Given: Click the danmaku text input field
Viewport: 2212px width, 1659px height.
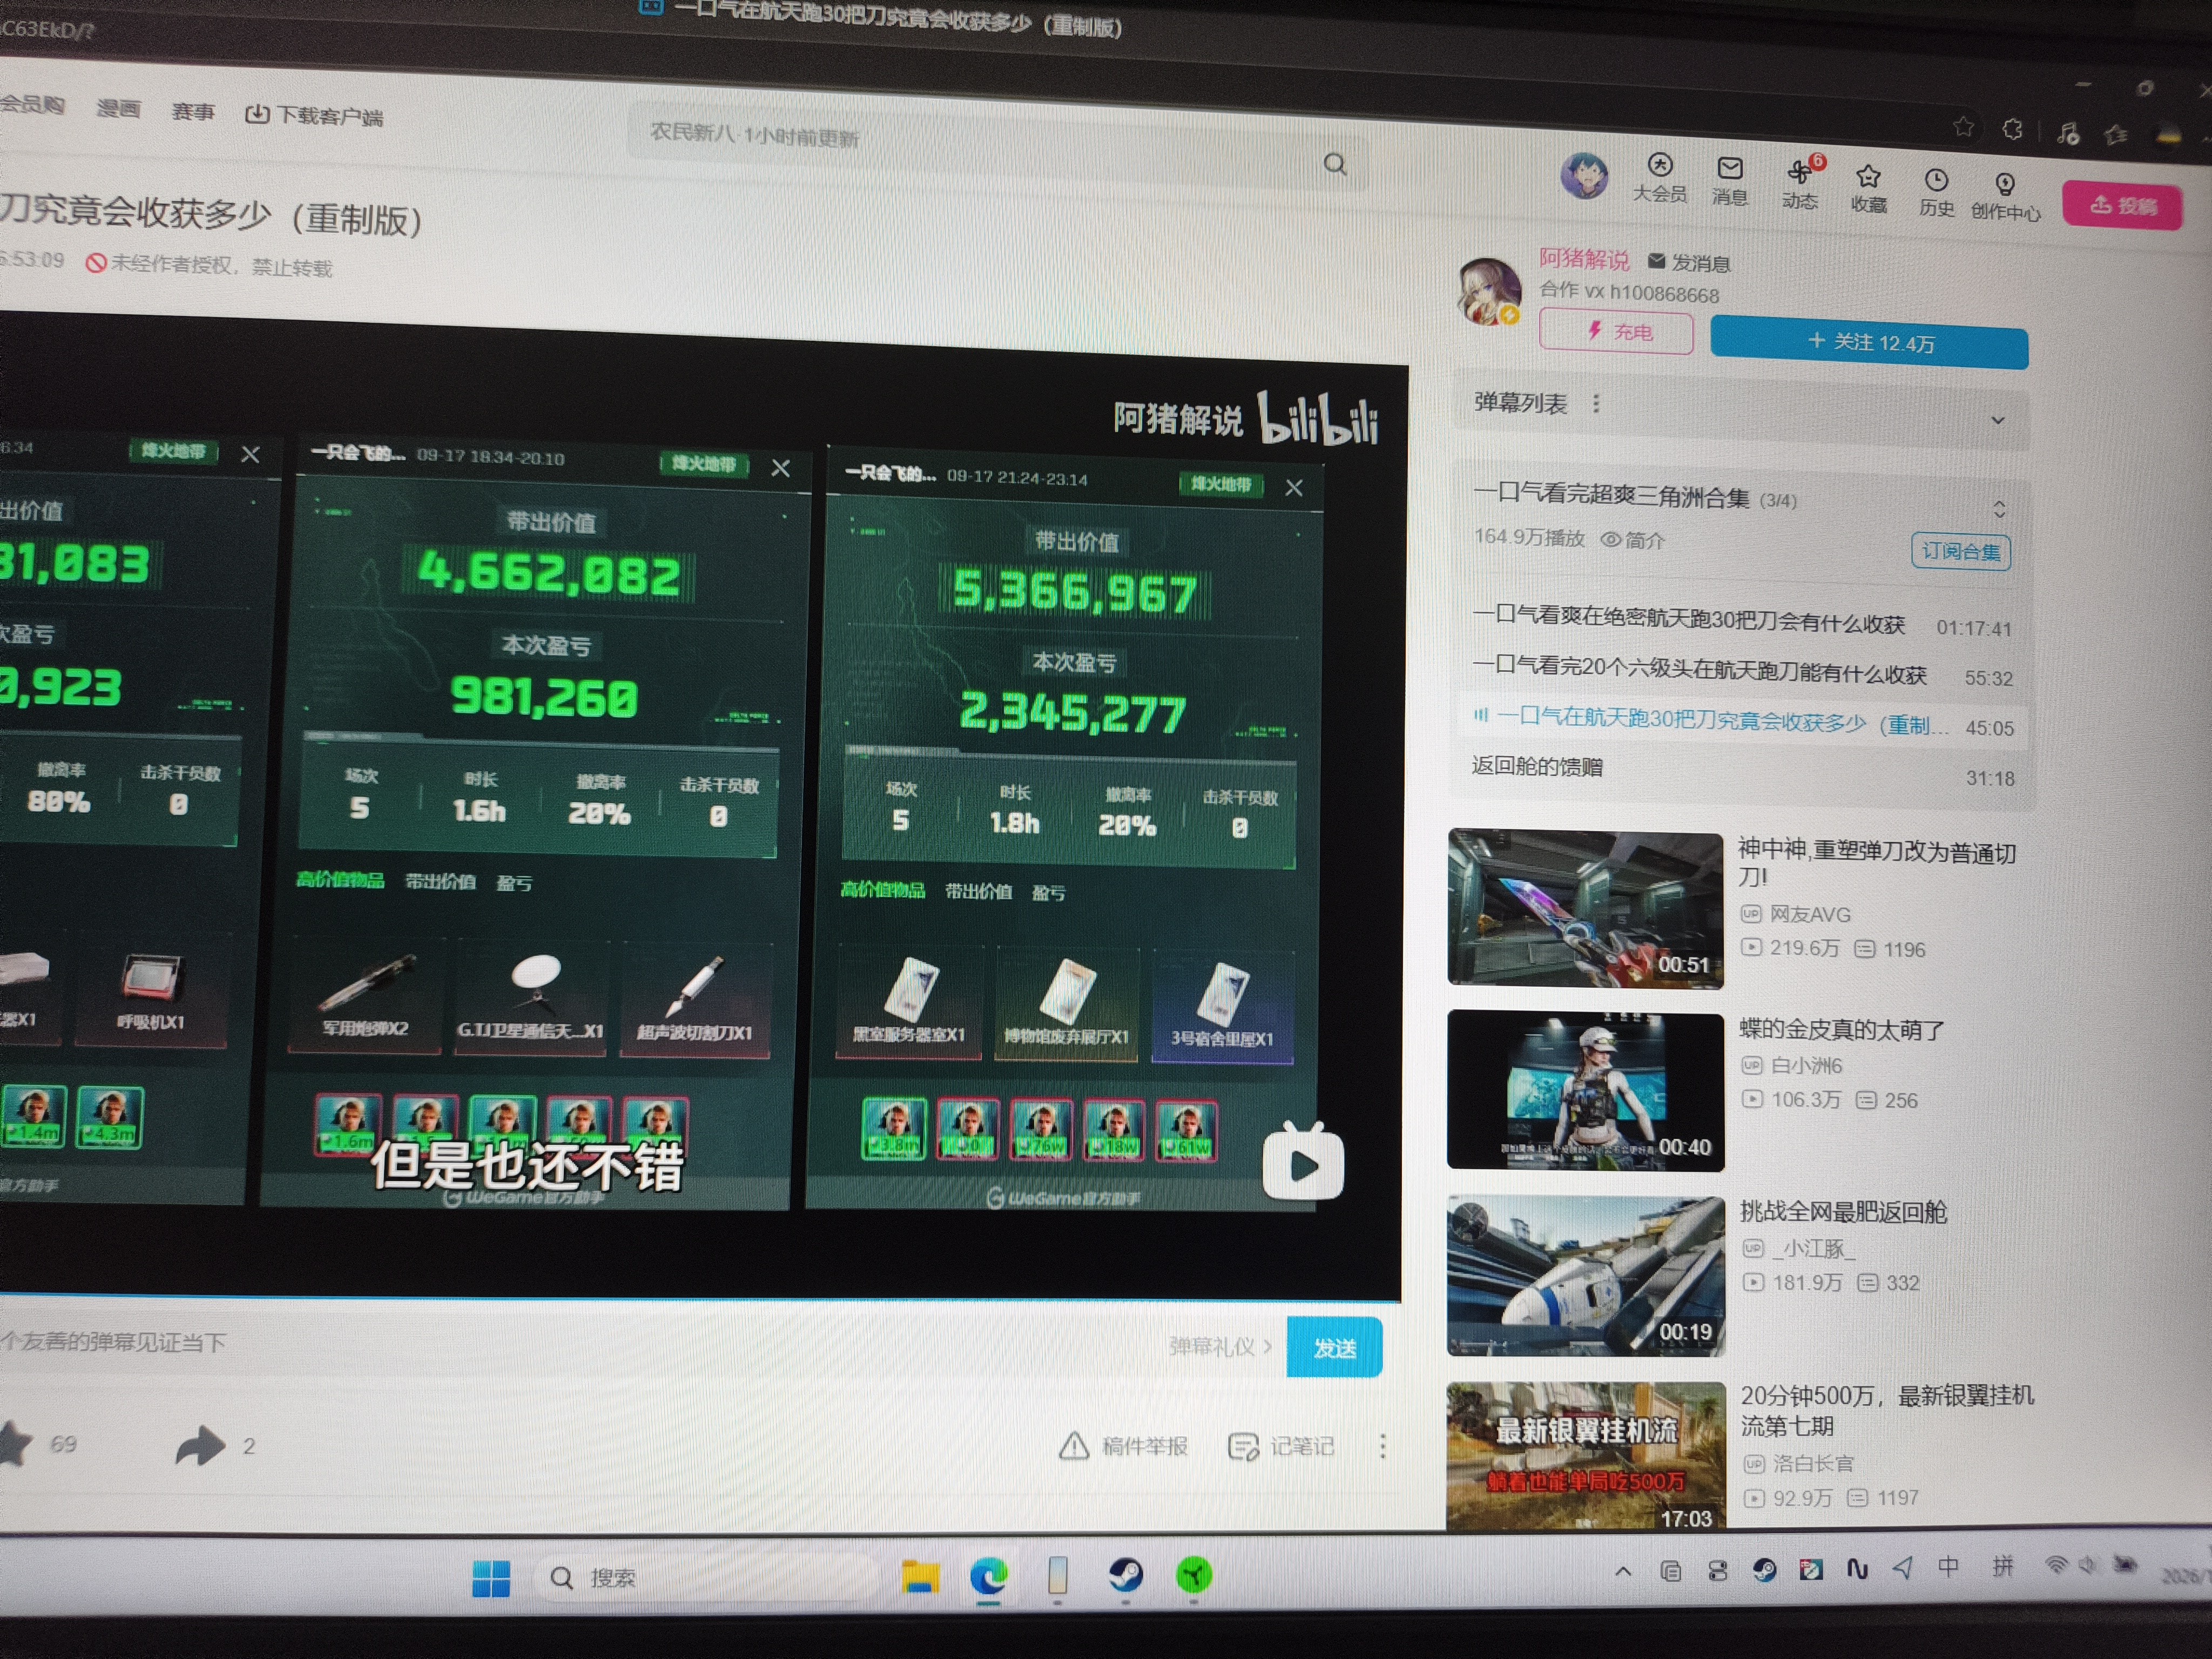Looking at the screenshot, I should tap(580, 1343).
